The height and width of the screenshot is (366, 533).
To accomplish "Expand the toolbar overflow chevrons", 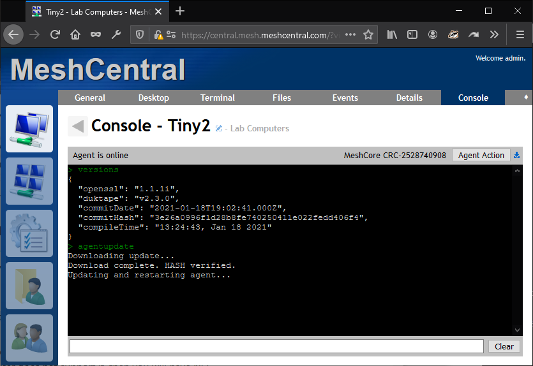I will coord(494,34).
